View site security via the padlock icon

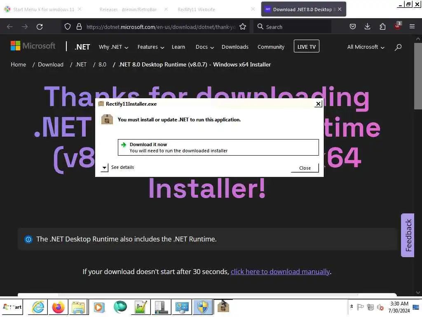click(79, 27)
